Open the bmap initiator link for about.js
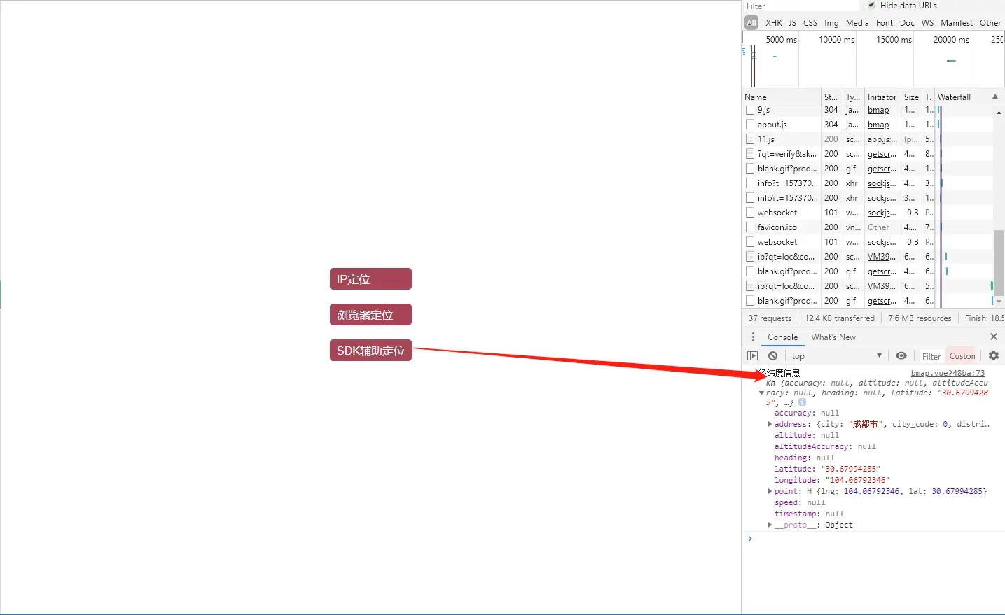 coord(878,125)
